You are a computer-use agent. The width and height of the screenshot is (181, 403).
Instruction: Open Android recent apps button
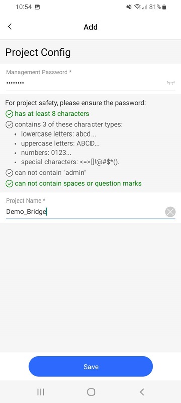pos(41,392)
